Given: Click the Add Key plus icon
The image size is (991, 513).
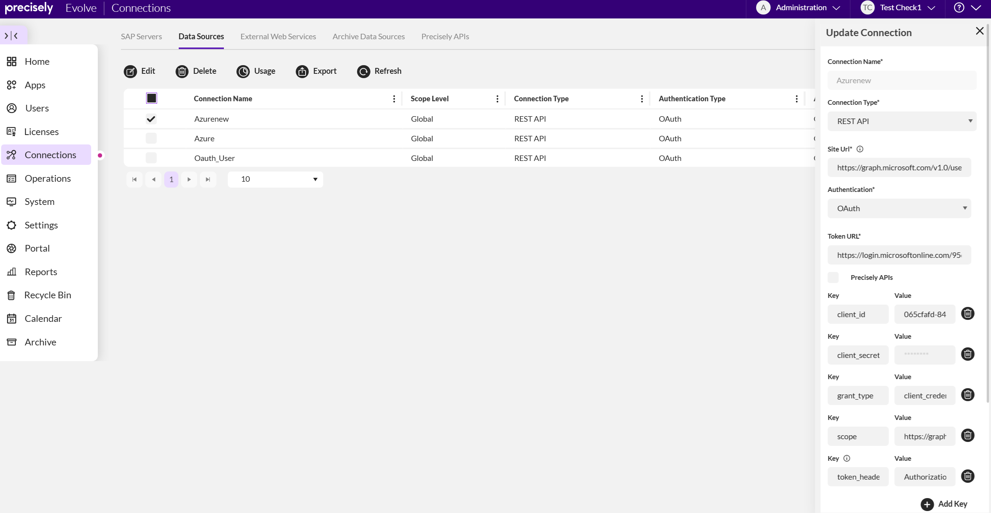Looking at the screenshot, I should click(927, 504).
